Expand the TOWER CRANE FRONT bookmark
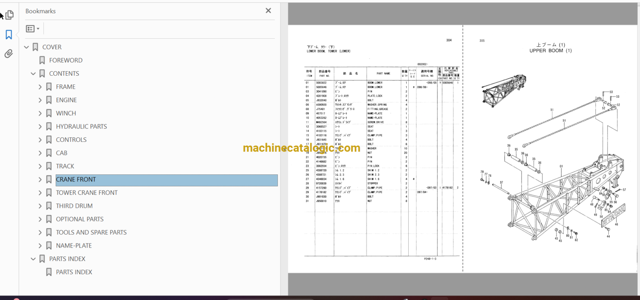Viewport: 640px width, 300px height. pos(40,192)
